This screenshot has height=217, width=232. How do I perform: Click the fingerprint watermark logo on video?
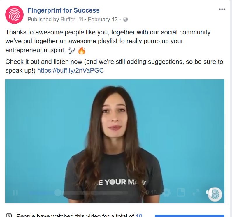215,195
